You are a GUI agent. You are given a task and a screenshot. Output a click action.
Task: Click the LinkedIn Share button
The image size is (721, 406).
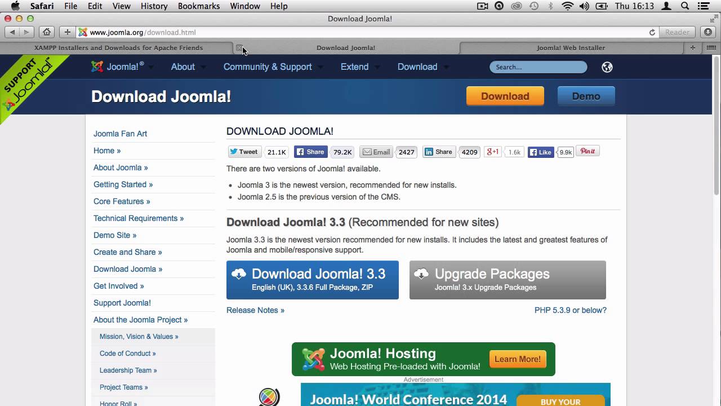(x=439, y=152)
